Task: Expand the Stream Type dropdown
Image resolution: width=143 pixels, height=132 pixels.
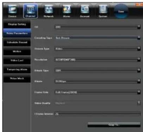Action: coord(139,49)
